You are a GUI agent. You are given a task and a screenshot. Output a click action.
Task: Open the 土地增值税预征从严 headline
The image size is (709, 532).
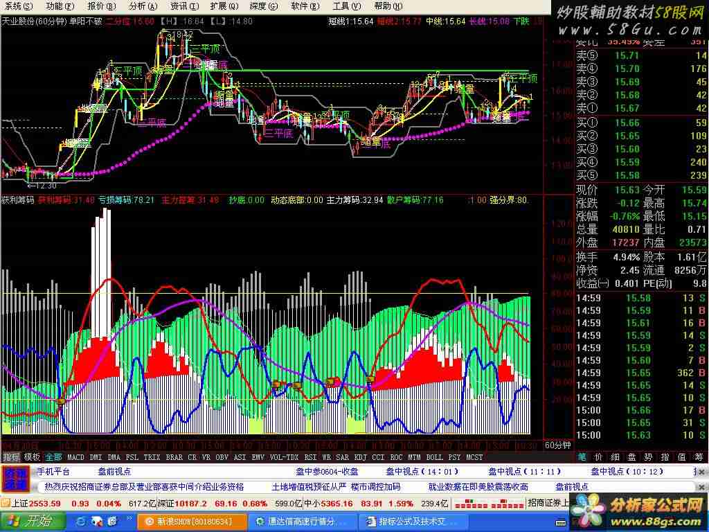tap(309, 487)
